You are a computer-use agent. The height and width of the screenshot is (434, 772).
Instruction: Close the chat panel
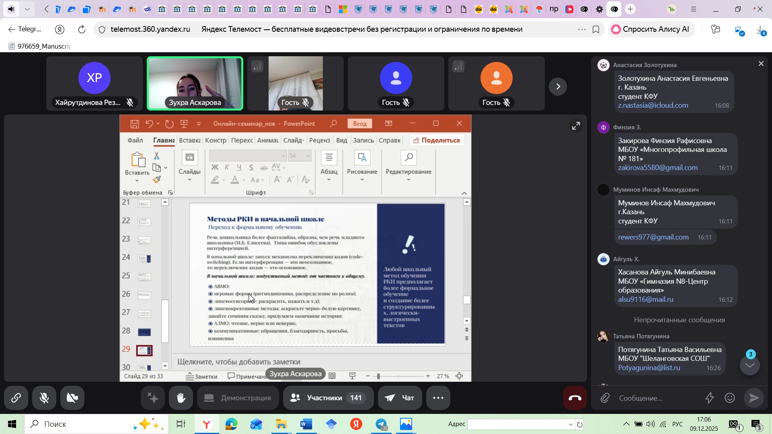[761, 63]
